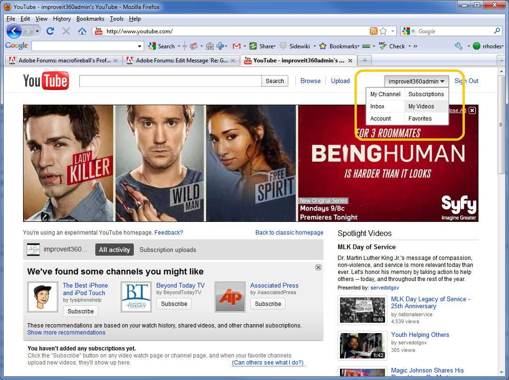509x380 pixels.
Task: Open MLK Day Legacy of Service video thumbnail
Action: point(362,310)
